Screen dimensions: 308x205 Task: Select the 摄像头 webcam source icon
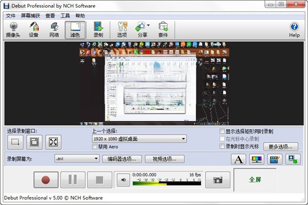13,30
